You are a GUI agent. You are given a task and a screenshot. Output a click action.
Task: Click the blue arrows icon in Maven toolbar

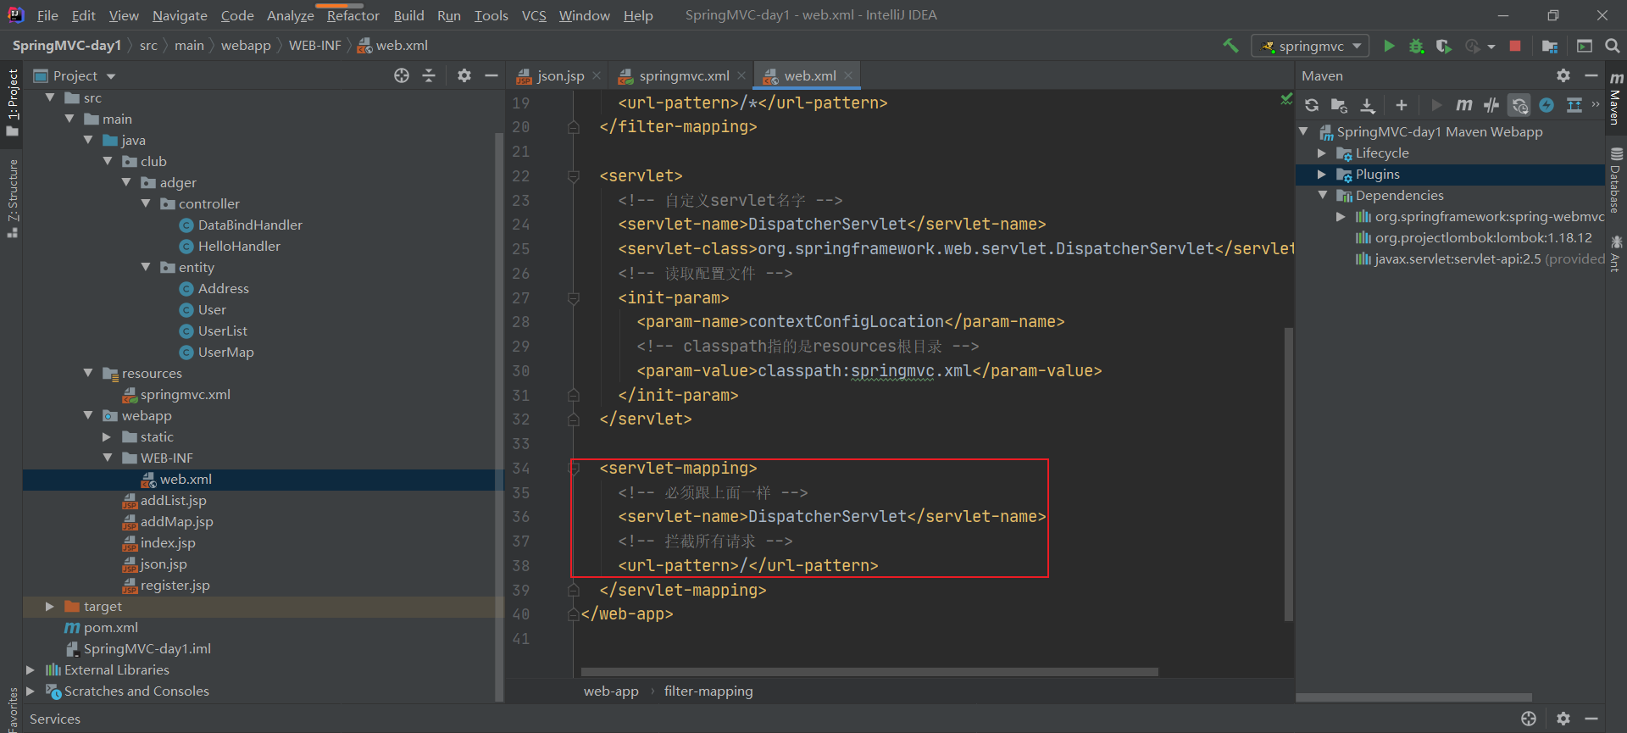(1574, 105)
